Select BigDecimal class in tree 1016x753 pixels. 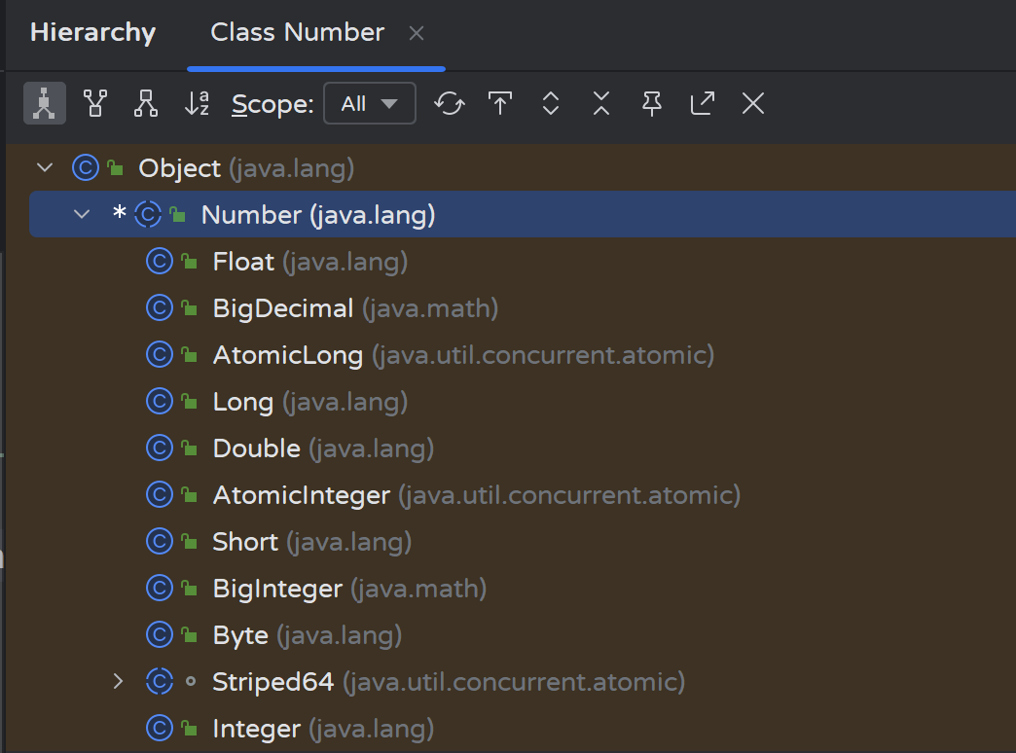coord(282,308)
